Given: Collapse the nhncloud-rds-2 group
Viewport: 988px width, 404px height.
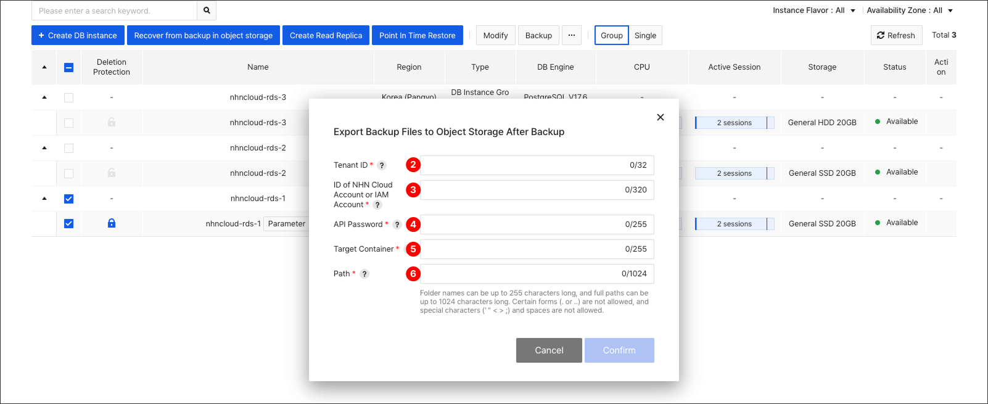Looking at the screenshot, I should pyautogui.click(x=44, y=148).
